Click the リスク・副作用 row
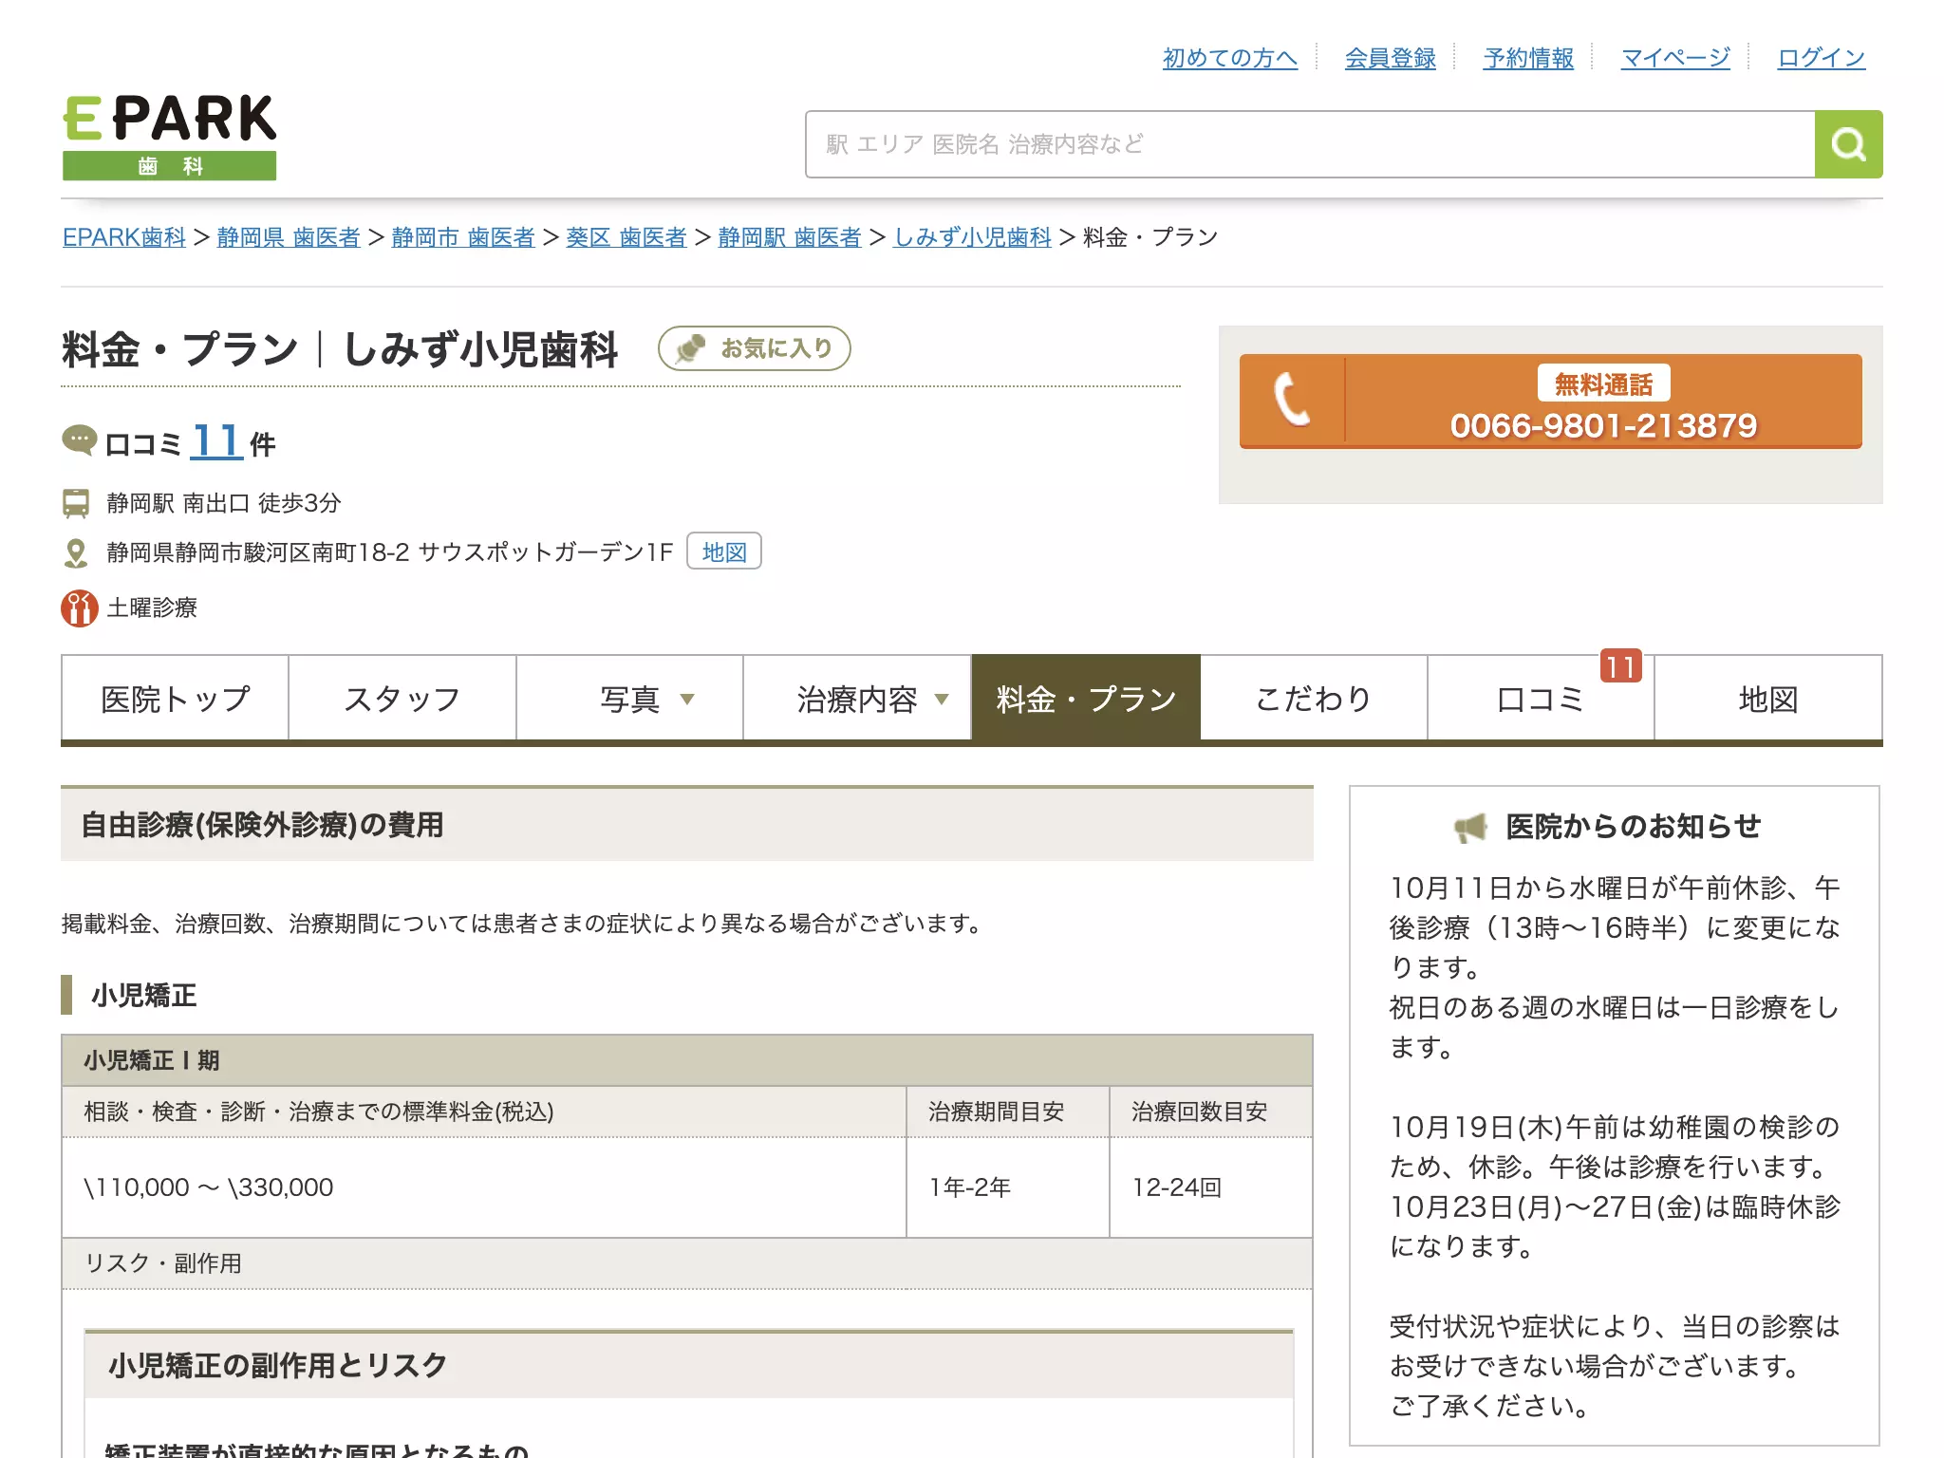 (687, 1263)
